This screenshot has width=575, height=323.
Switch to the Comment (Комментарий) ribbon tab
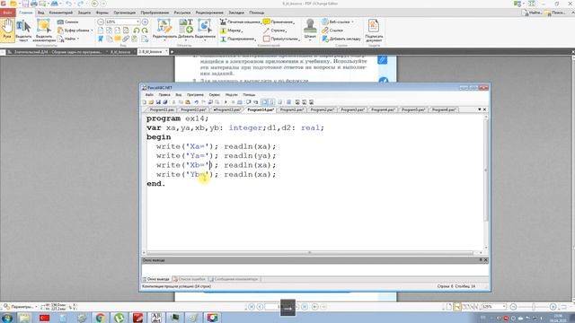coord(61,13)
